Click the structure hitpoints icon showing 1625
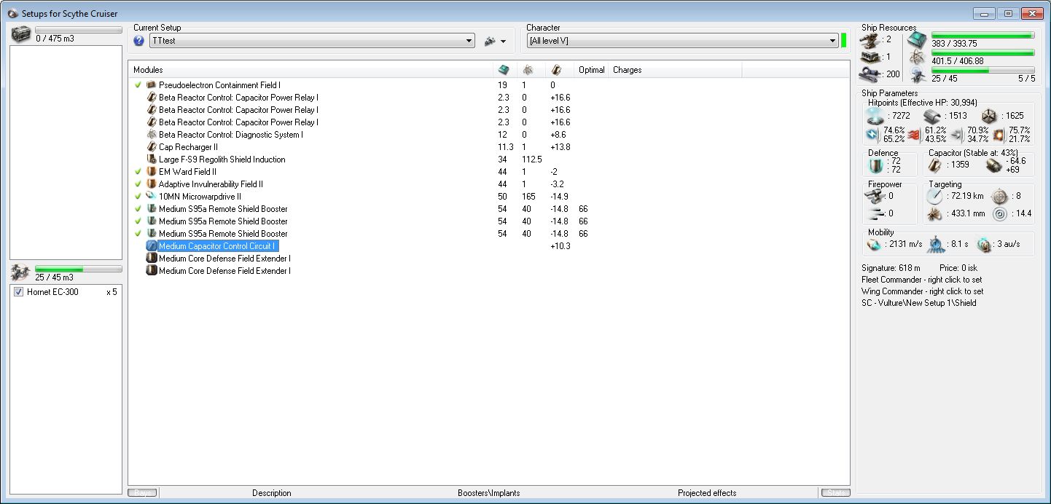This screenshot has width=1051, height=504. click(988, 116)
